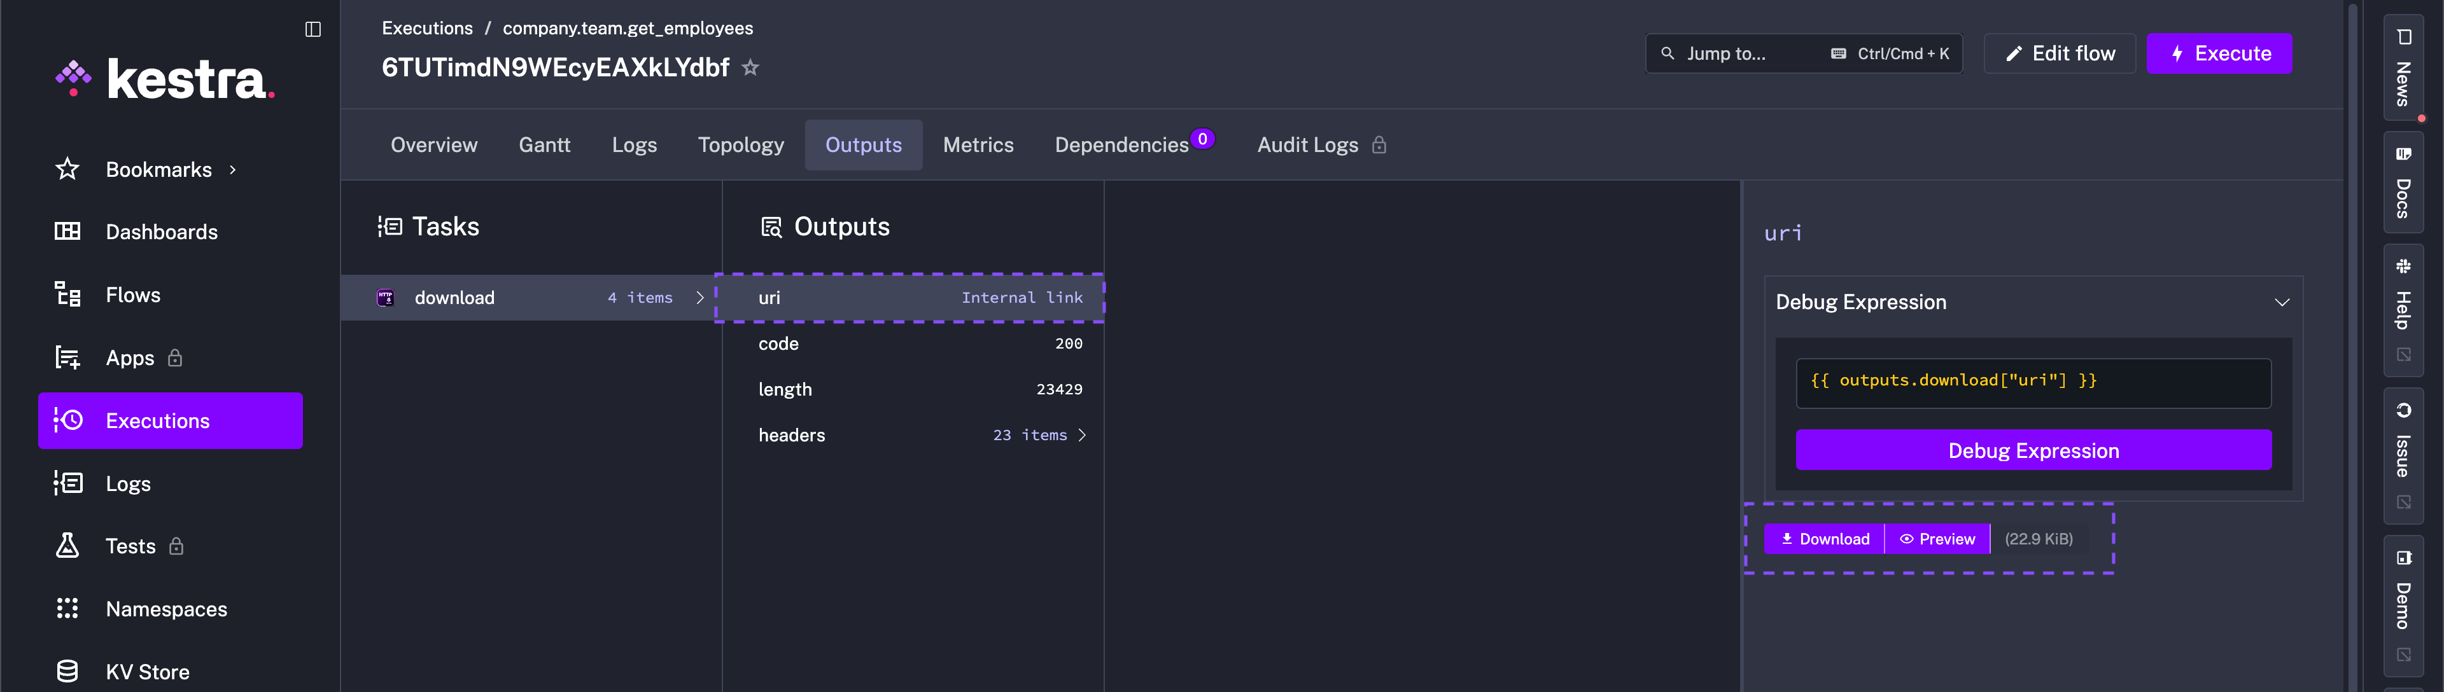
Task: Toggle the sidebar collapse icon
Action: tap(312, 29)
